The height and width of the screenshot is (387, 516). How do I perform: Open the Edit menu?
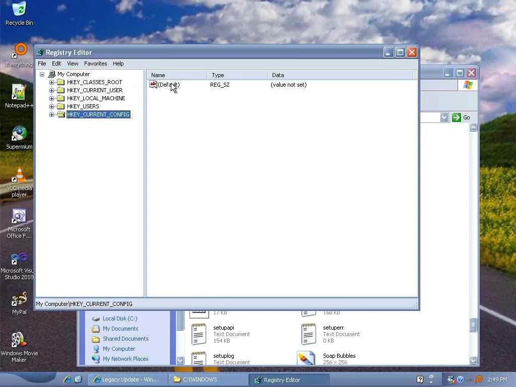coord(56,63)
